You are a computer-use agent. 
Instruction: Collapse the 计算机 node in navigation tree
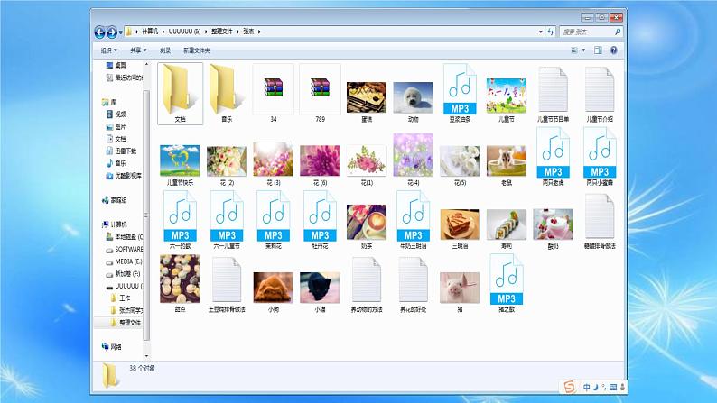101,224
